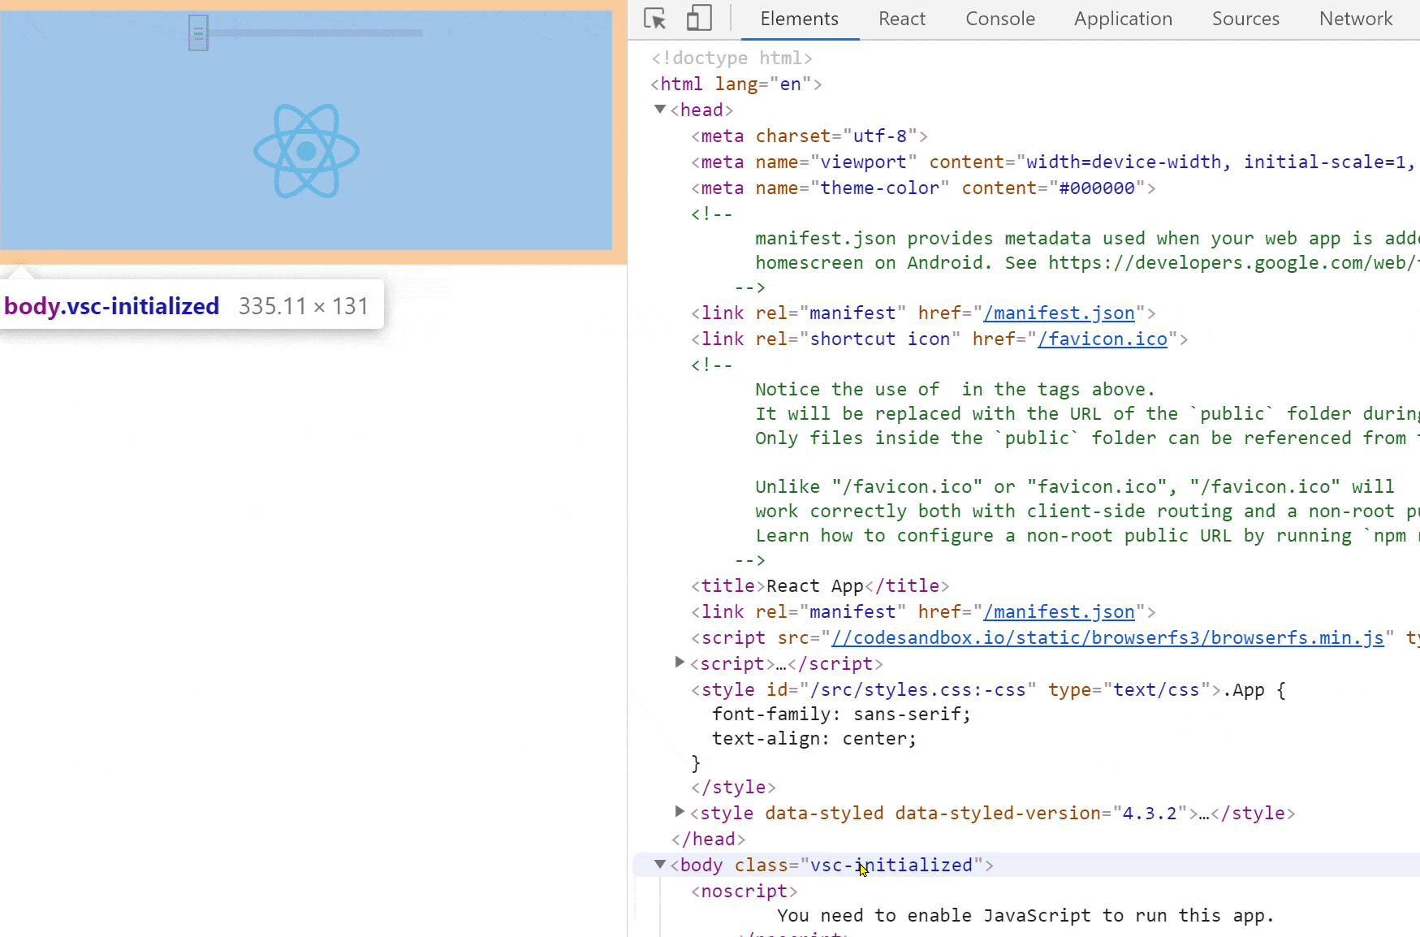This screenshot has height=937, width=1420.
Task: Open the React tab
Action: pyautogui.click(x=902, y=19)
